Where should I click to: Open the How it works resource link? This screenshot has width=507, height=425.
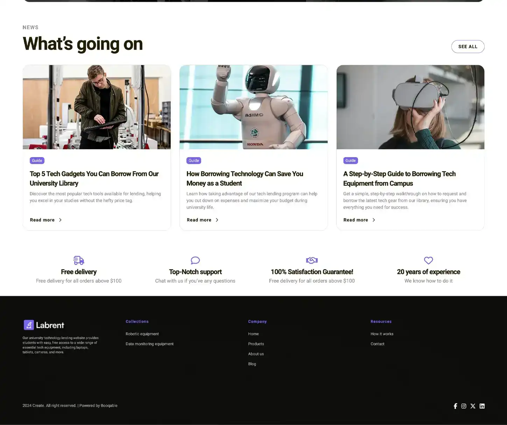click(382, 334)
